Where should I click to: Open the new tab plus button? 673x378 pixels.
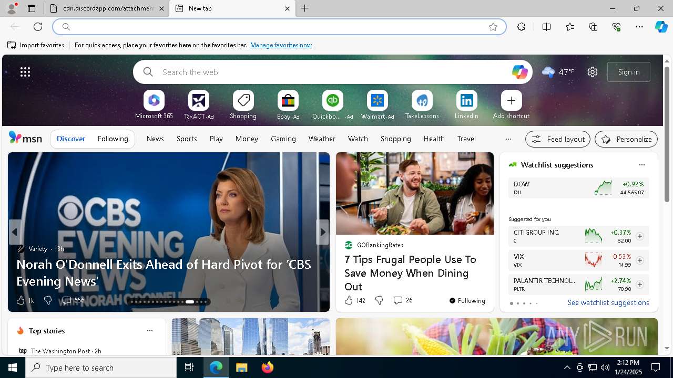[x=305, y=8]
